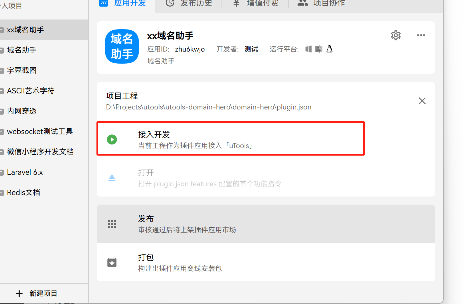This screenshot has height=304, width=464.
Task: Click 发布 to submit the plugin
Action: coord(146,219)
